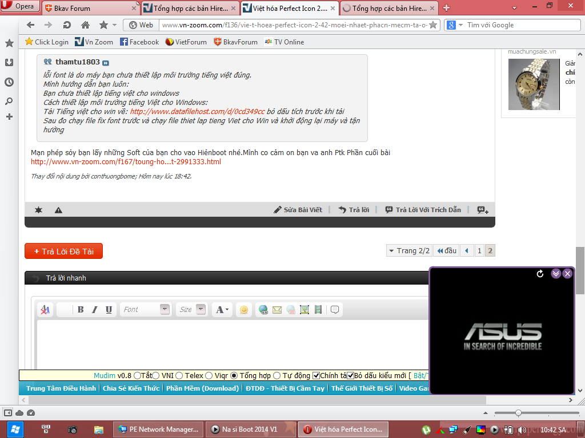
Task: Toggle italic formatting in quick reply editor
Action: pyautogui.click(x=95, y=310)
